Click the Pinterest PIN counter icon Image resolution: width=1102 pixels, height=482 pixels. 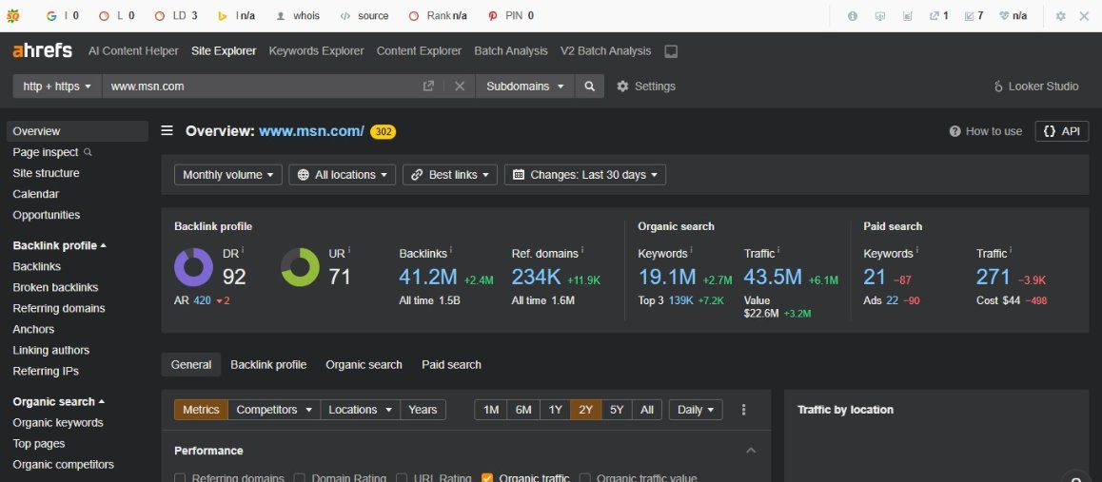tap(493, 15)
